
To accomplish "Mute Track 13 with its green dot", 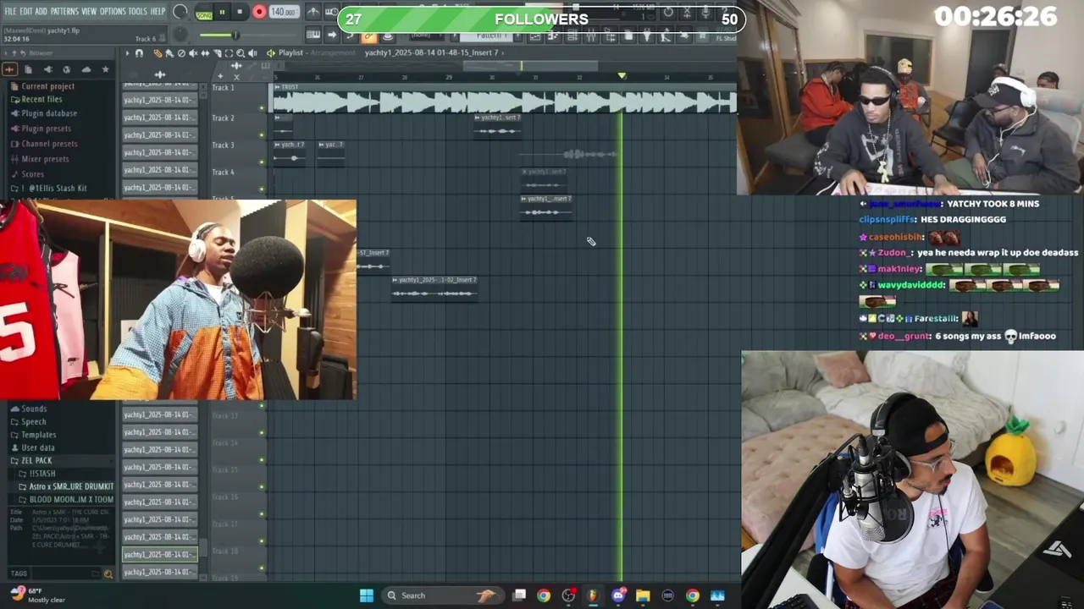I will [262, 432].
